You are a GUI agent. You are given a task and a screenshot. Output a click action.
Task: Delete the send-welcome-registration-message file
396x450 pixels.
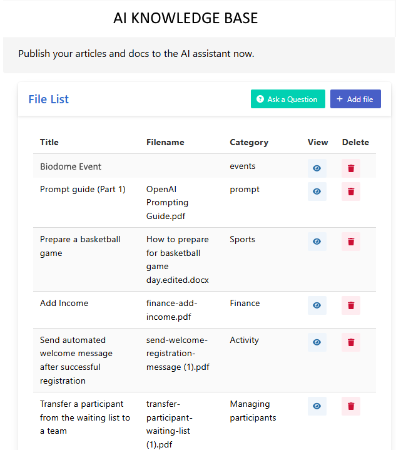pos(351,342)
